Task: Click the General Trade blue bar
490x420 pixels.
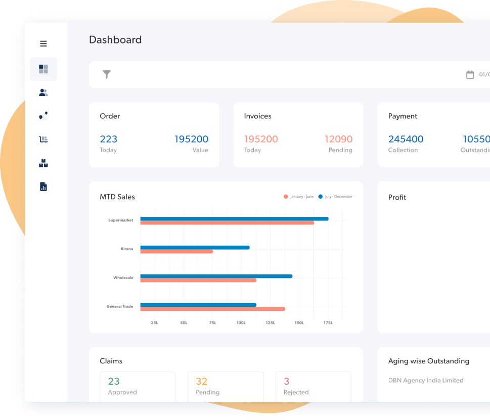Action: pos(198,305)
